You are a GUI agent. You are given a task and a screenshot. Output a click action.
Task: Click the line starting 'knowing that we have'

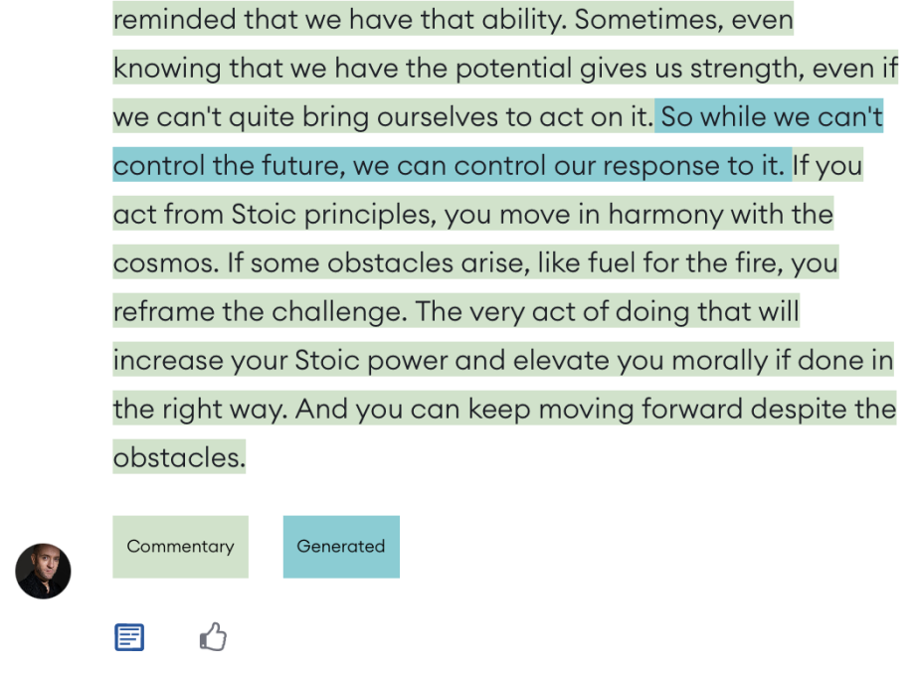tap(505, 69)
